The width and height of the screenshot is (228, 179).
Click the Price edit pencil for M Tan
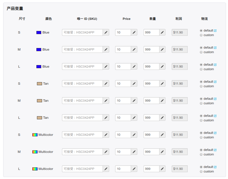point(134,101)
